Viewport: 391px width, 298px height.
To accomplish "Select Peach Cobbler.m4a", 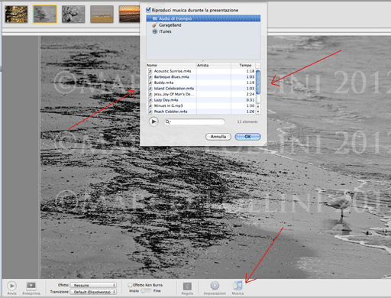I will pos(201,112).
